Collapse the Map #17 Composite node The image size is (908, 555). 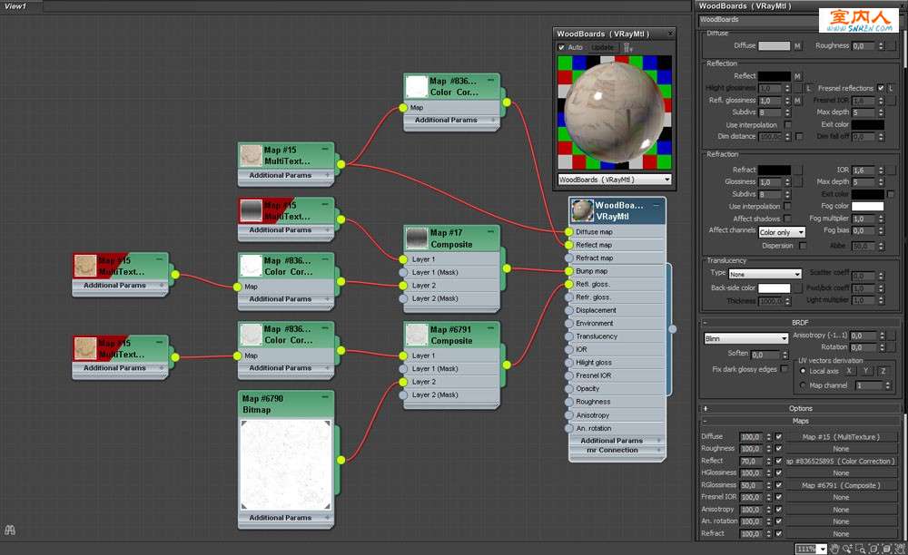point(490,232)
